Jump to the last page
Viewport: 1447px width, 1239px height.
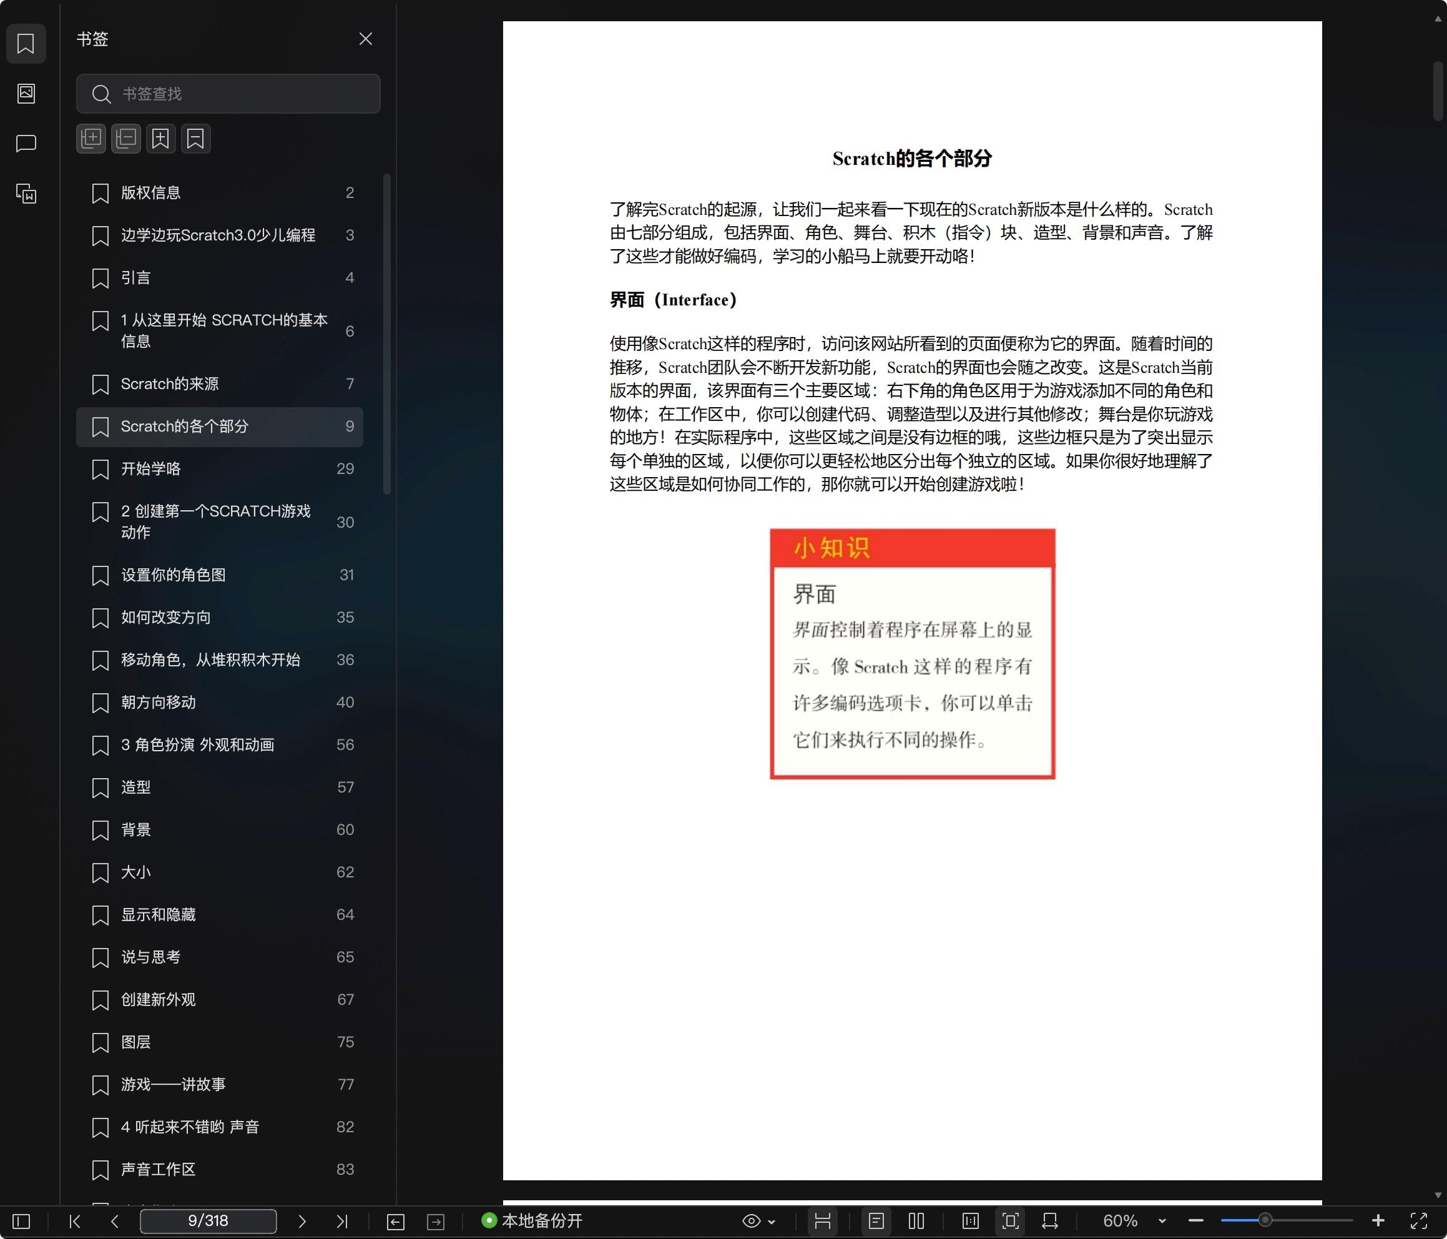(341, 1221)
